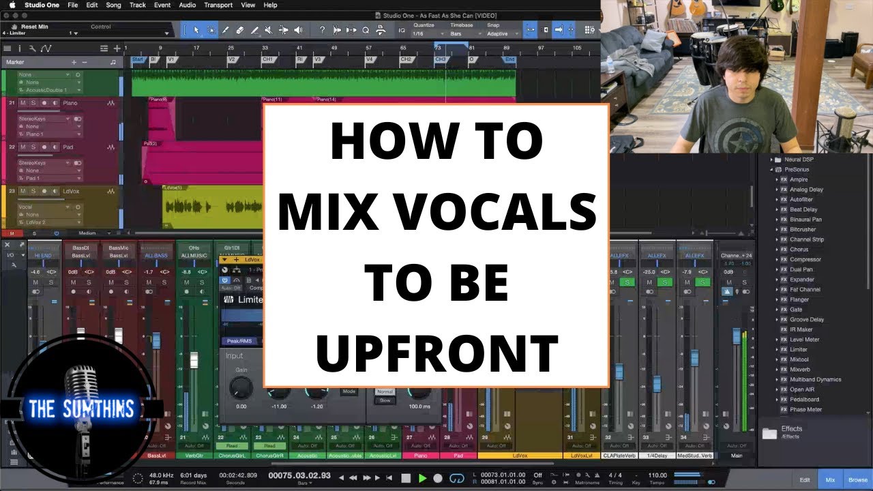The image size is (873, 491).
Task: Open the Apple menu
Action: tap(12, 5)
